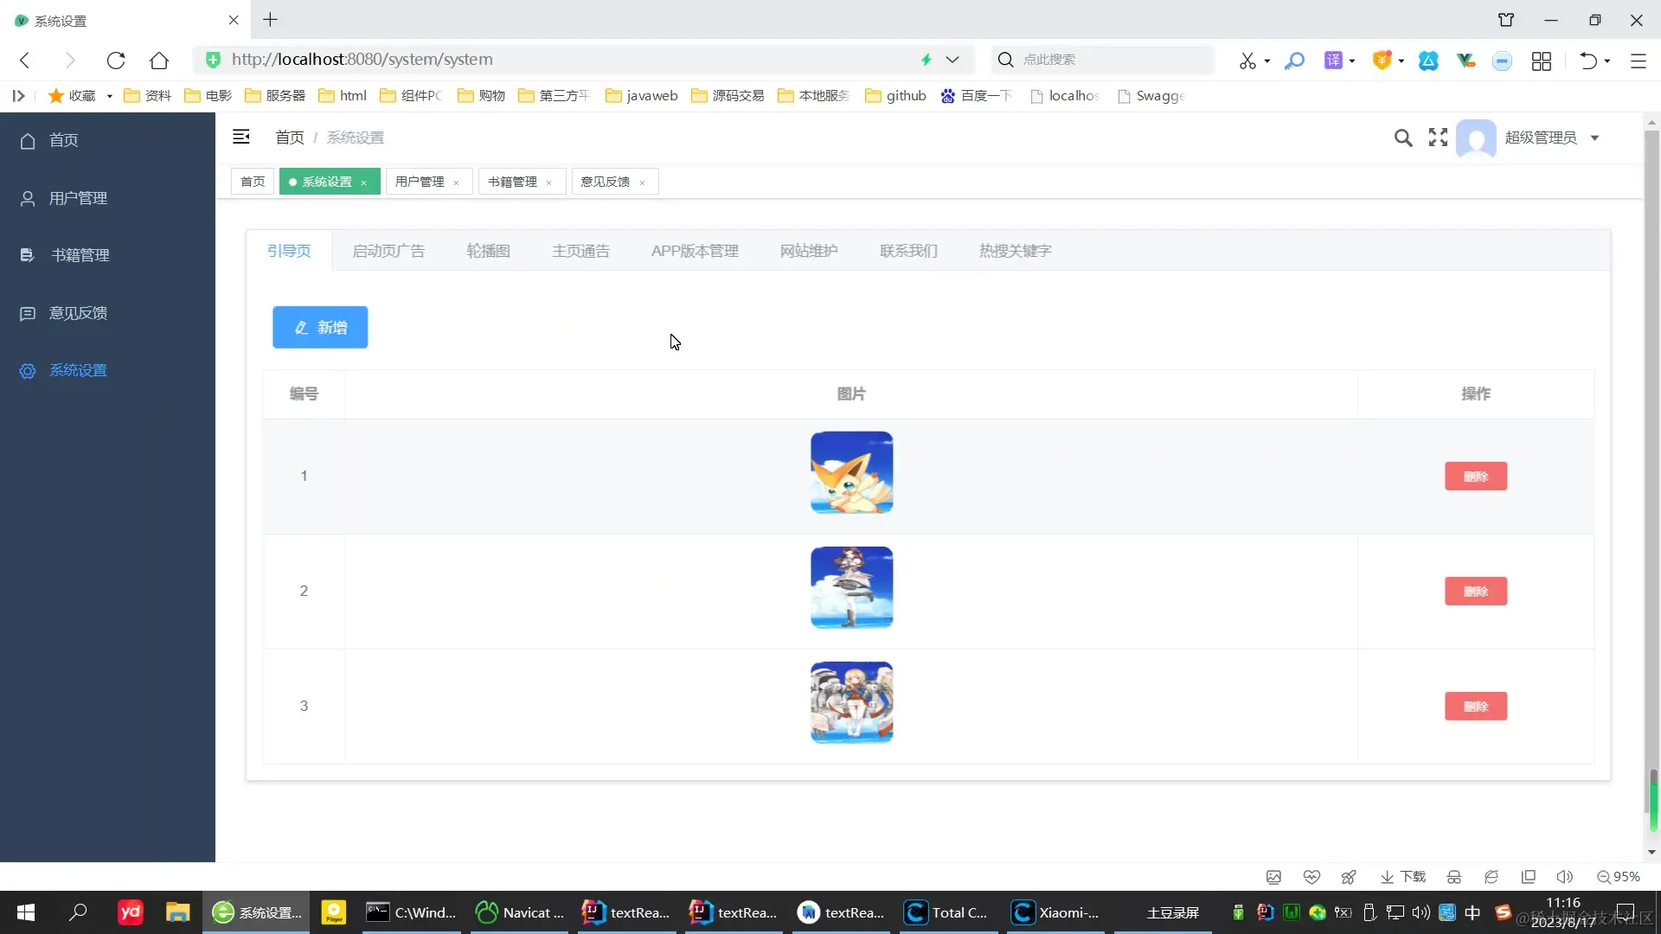Click the 新增 button

click(x=320, y=327)
